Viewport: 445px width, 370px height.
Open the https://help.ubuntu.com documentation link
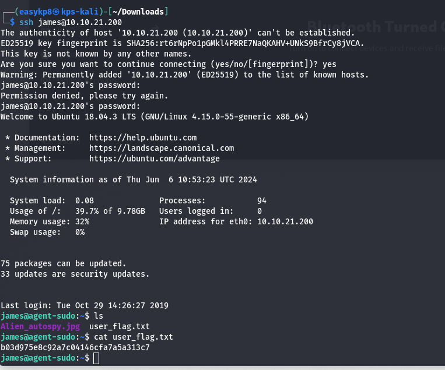point(143,138)
